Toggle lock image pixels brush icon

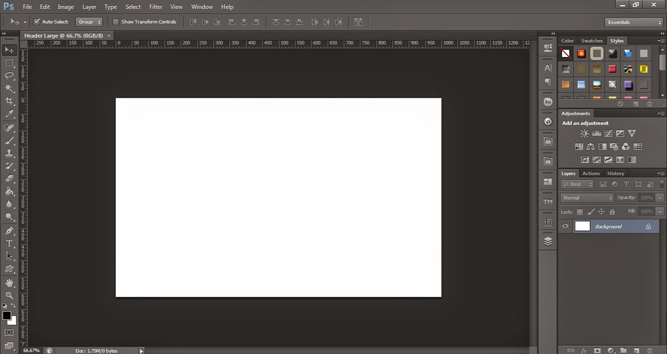[x=591, y=212]
